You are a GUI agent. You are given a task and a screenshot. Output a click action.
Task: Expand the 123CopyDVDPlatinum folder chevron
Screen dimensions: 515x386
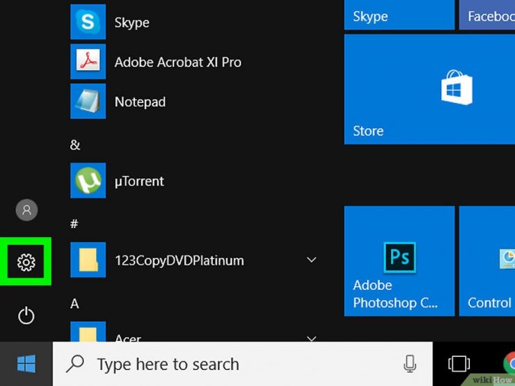tap(311, 260)
